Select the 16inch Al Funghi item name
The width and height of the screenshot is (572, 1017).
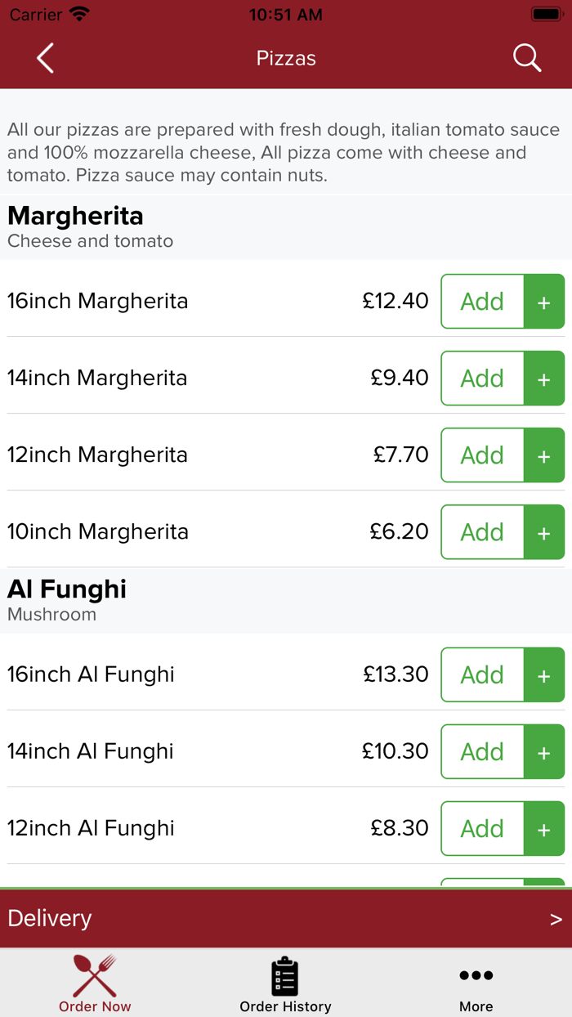(91, 674)
